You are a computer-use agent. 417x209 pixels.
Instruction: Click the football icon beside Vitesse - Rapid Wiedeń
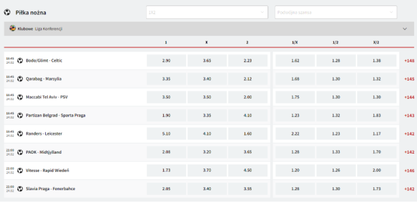pos(20,170)
